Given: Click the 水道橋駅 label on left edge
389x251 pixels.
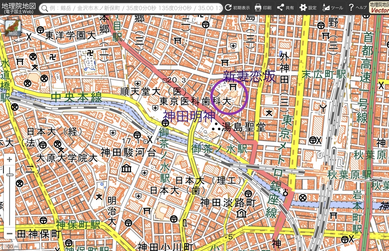Looking at the screenshot, I should point(5,81).
